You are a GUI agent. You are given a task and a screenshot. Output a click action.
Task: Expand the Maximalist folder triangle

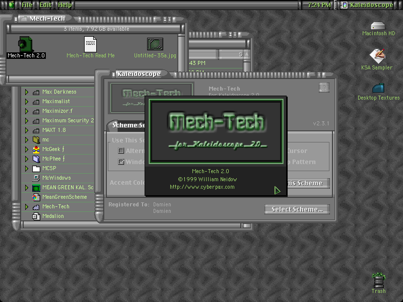27,102
